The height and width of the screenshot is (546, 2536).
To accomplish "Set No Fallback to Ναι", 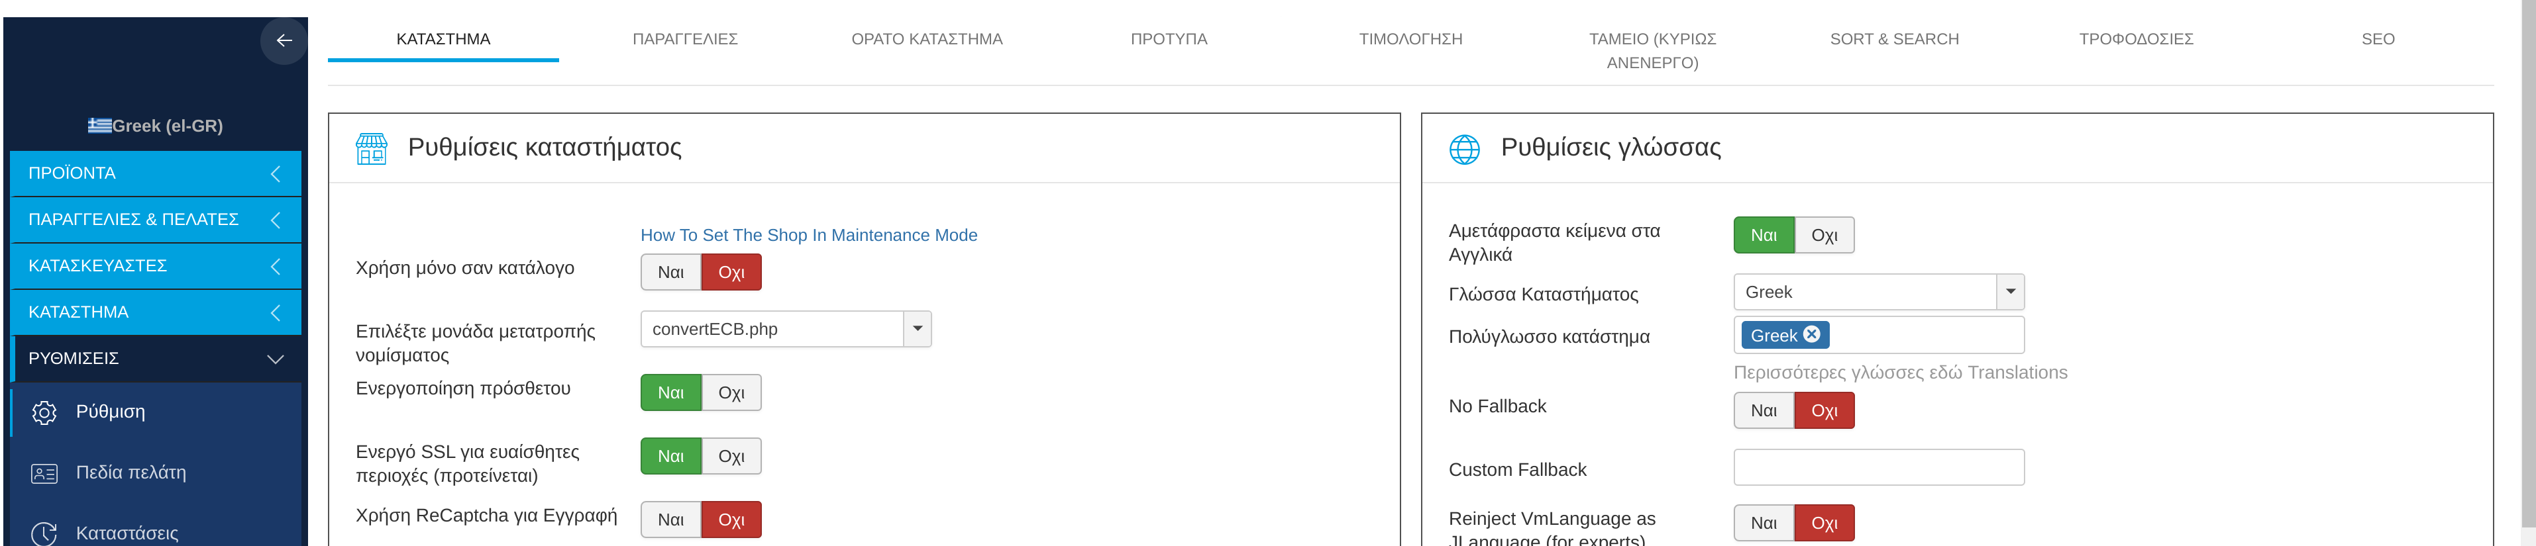I will 1763,410.
